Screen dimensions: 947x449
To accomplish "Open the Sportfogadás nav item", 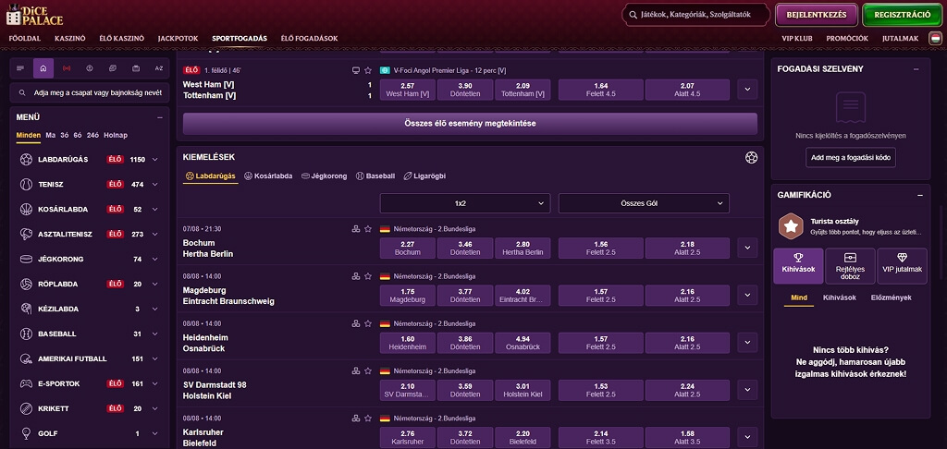I will [x=240, y=38].
